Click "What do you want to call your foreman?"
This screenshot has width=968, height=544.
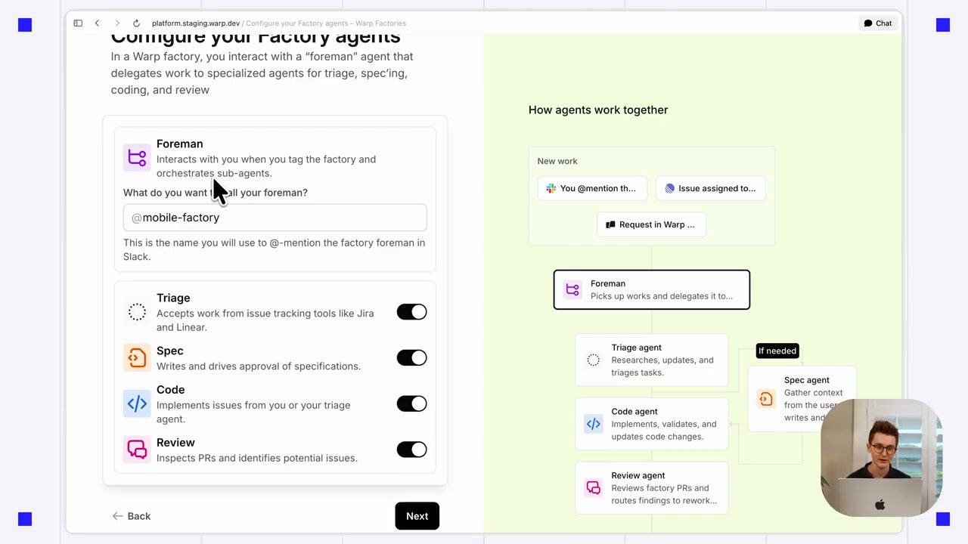coord(216,193)
